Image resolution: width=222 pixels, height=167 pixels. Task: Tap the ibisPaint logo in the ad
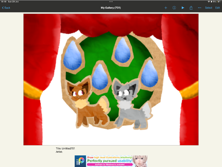(80, 161)
